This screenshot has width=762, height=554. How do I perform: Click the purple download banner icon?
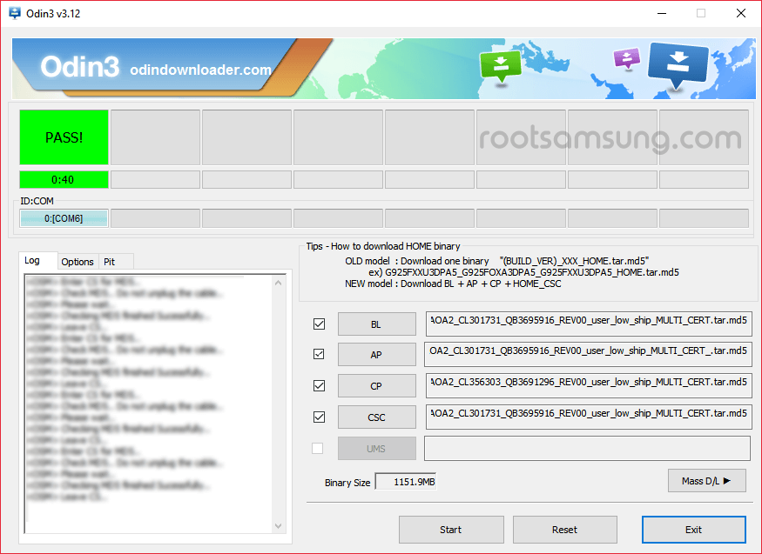point(627,58)
